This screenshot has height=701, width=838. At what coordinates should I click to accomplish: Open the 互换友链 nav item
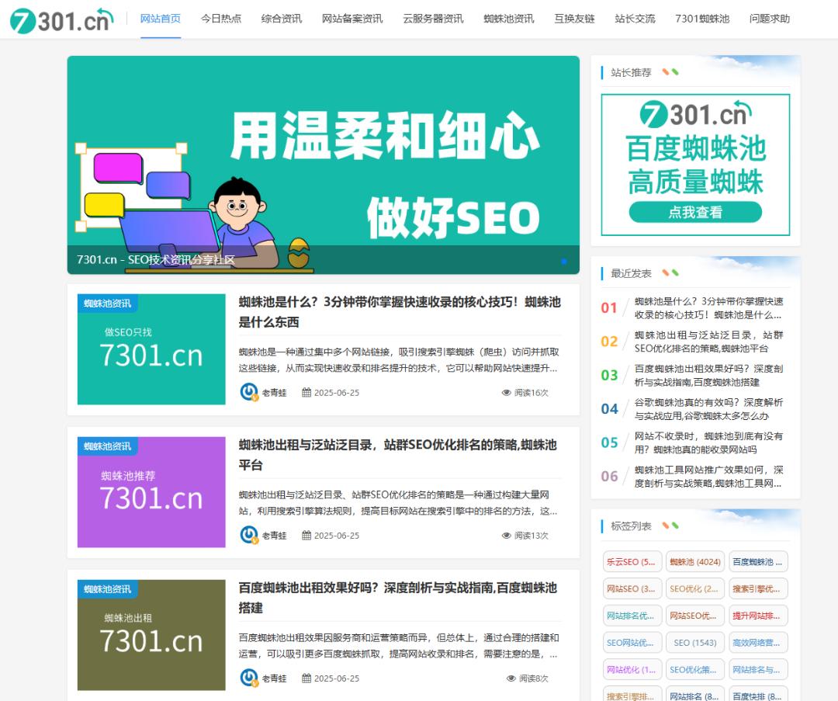[574, 19]
